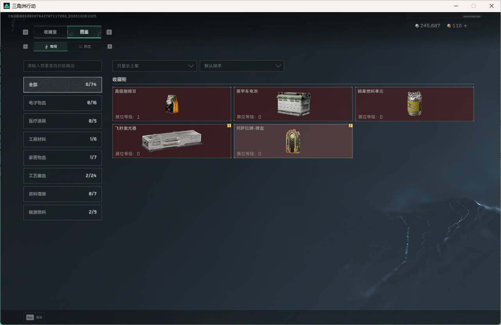This screenshot has width=501, height=325.
Task: Select the 装甲车电池 battery item image
Action: [293, 104]
